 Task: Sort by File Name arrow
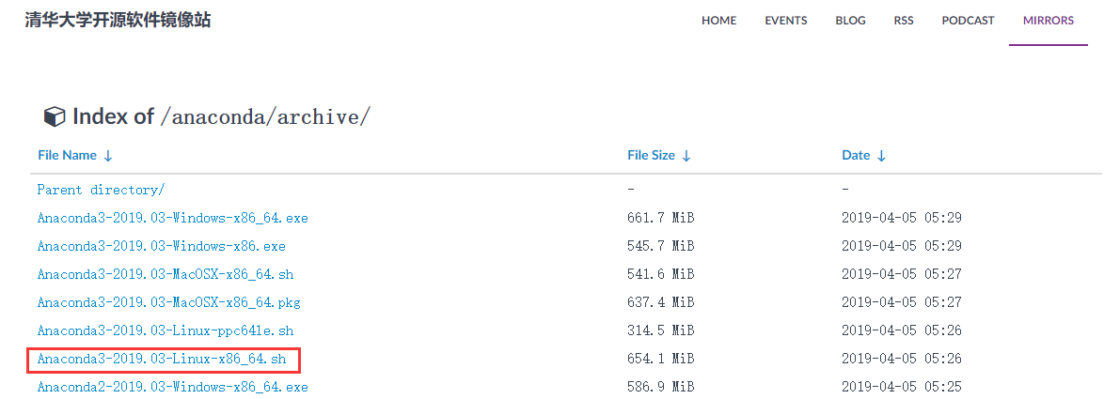tap(108, 156)
